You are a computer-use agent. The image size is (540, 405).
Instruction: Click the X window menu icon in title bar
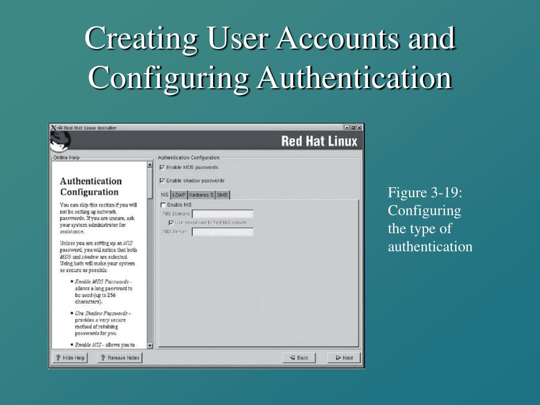tap(54, 128)
